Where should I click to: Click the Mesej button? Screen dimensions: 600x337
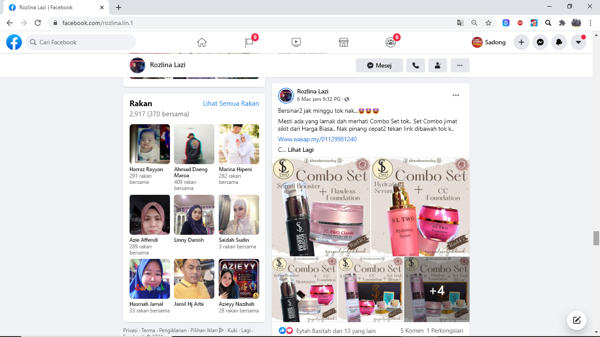pyautogui.click(x=379, y=65)
